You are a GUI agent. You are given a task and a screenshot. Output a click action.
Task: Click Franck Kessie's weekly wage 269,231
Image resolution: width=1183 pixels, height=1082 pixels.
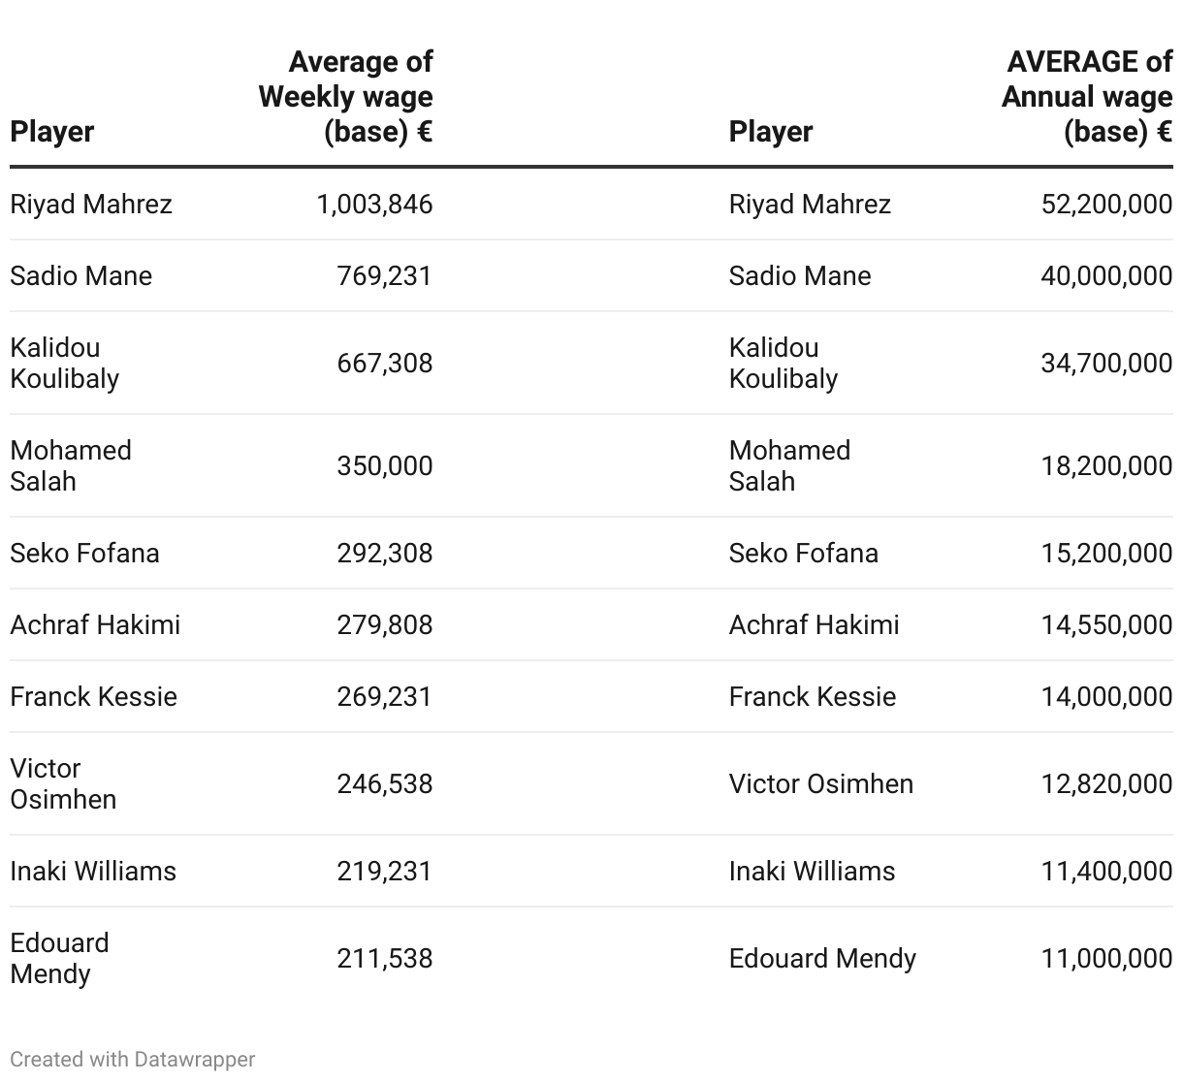coord(385,696)
